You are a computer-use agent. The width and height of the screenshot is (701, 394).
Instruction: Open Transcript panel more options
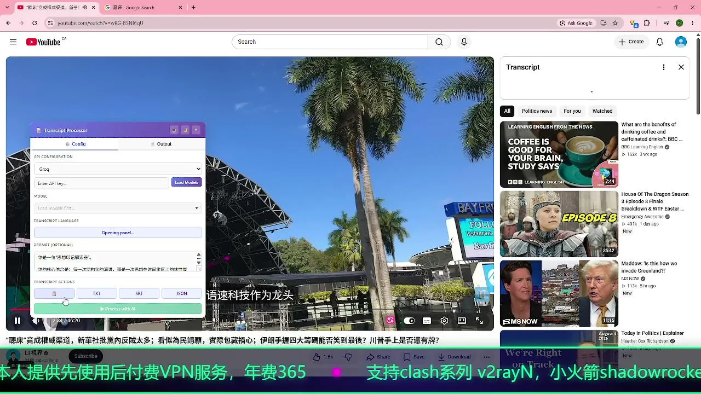tap(664, 67)
